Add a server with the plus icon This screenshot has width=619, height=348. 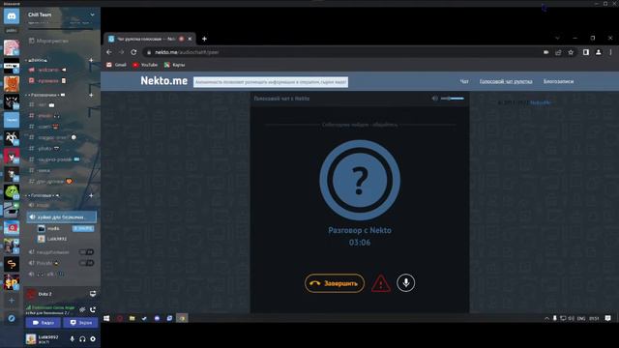pyautogui.click(x=12, y=301)
